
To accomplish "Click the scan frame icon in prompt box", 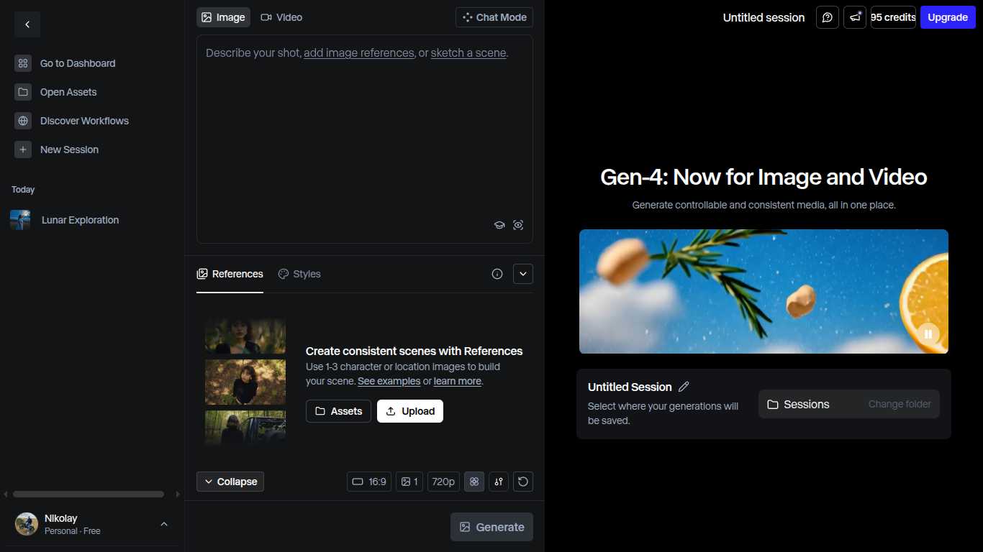I will click(x=518, y=225).
